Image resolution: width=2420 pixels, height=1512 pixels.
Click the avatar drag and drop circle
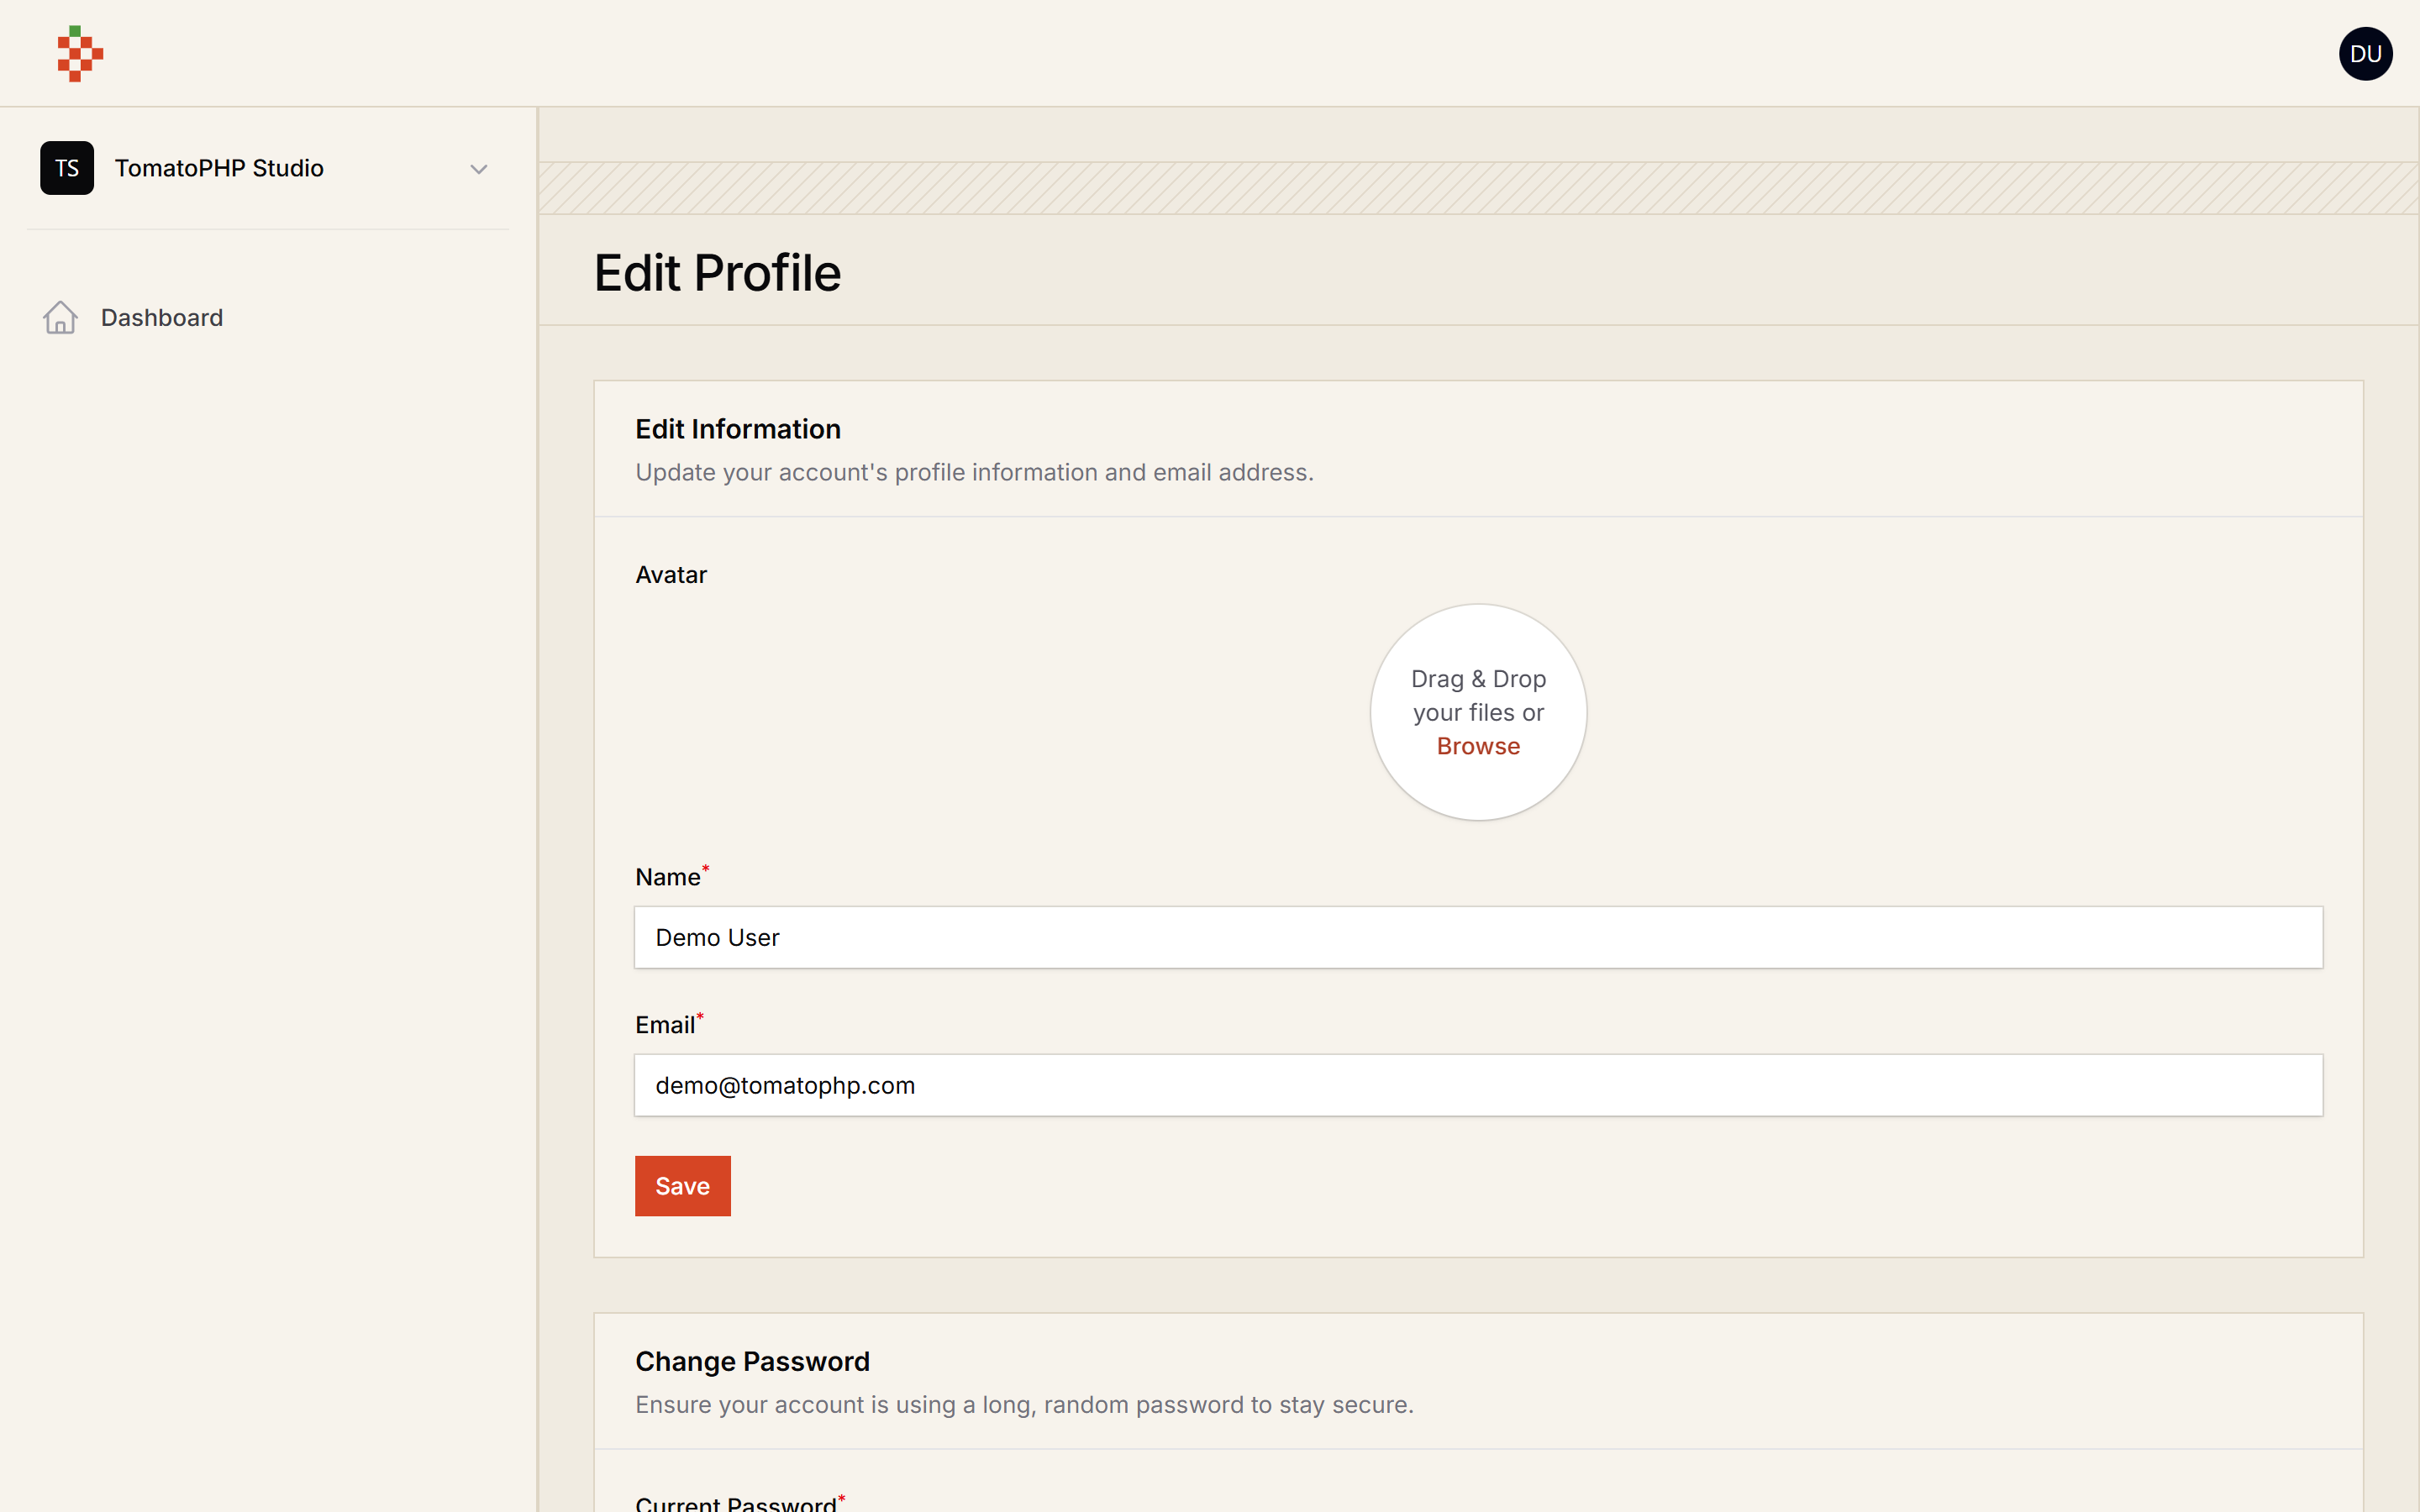pos(1478,712)
